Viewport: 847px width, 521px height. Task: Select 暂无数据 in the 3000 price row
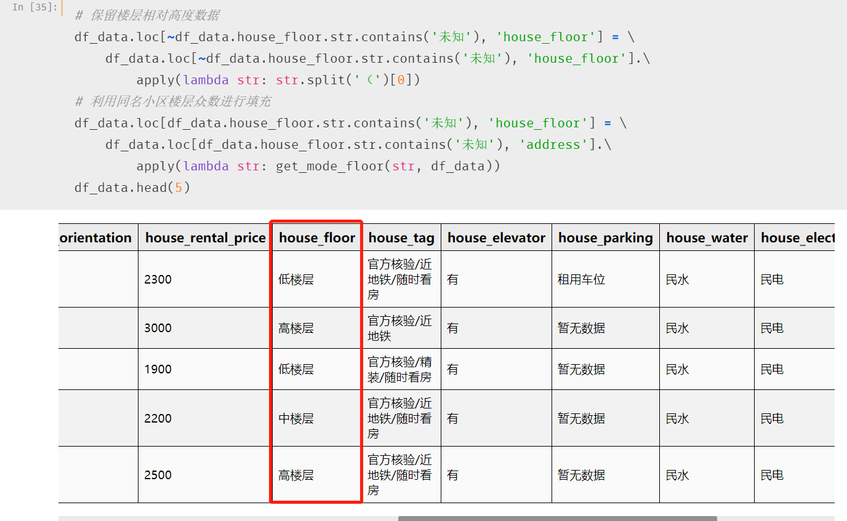[581, 328]
